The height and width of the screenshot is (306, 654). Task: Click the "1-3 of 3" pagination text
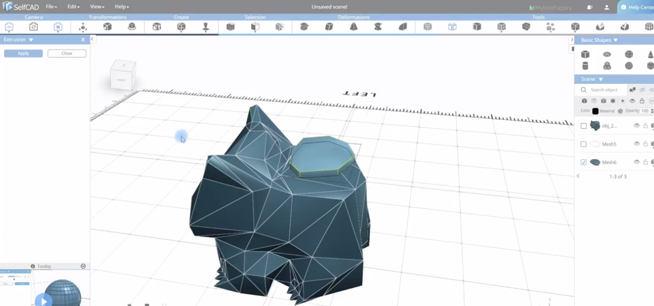[x=618, y=177]
